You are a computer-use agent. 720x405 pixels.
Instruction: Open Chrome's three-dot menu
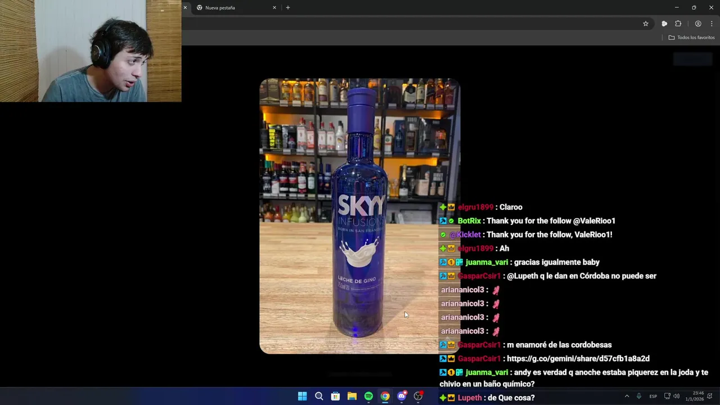712,24
